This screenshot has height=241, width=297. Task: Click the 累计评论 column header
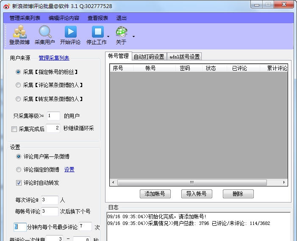pyautogui.click(x=274, y=68)
